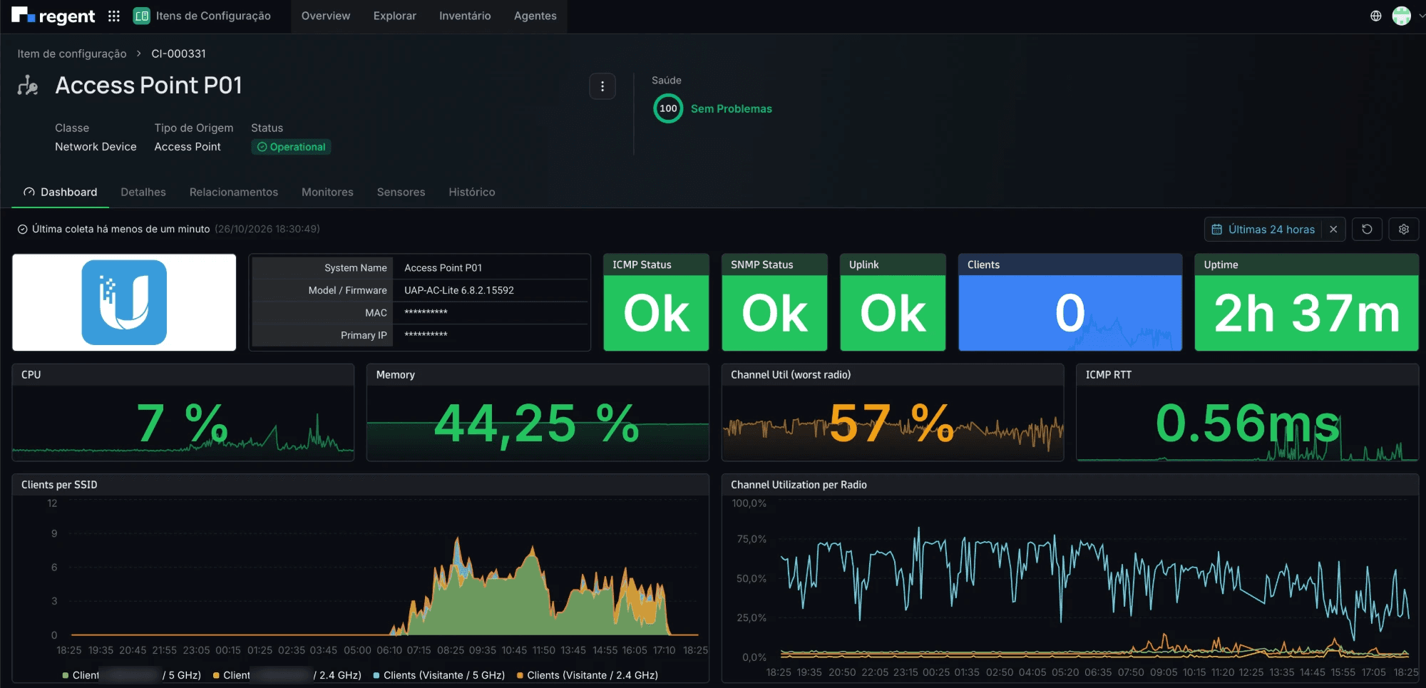The width and height of the screenshot is (1426, 688).
Task: Click the ICMP RTT 0.56ms panel
Action: click(1247, 413)
